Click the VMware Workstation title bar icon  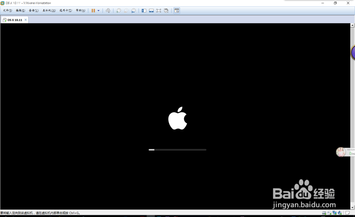[2, 3]
